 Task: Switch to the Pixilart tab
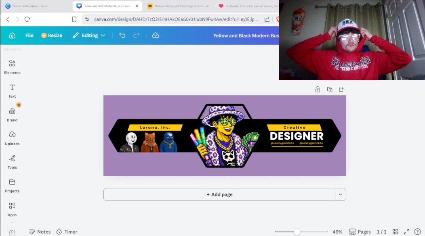pos(248,6)
